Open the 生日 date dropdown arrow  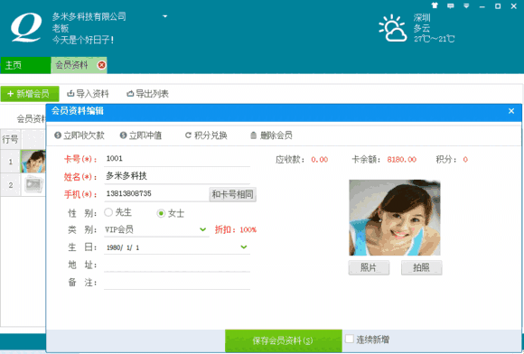(244, 247)
